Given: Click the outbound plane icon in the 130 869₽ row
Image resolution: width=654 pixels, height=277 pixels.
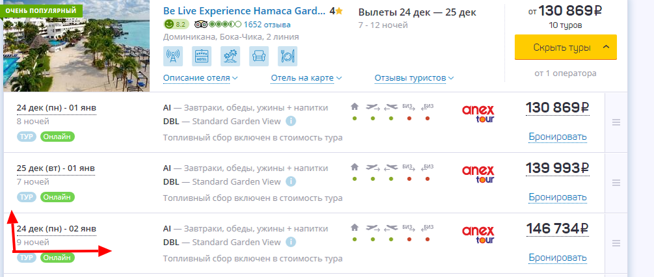Looking at the screenshot, I should coord(373,107).
